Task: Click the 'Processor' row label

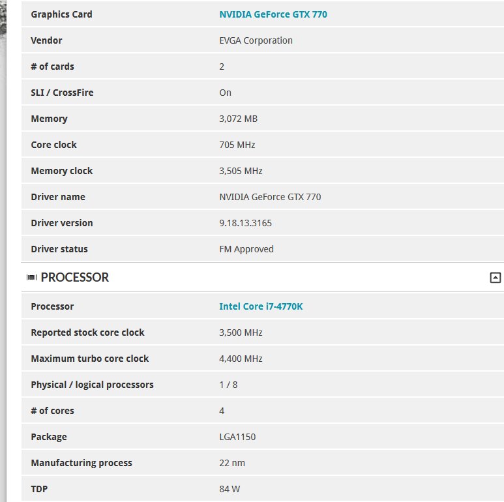Action: (52, 306)
